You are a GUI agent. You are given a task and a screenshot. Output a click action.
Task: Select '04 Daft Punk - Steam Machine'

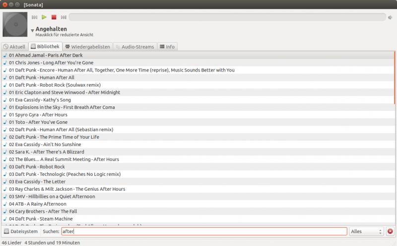point(198,219)
